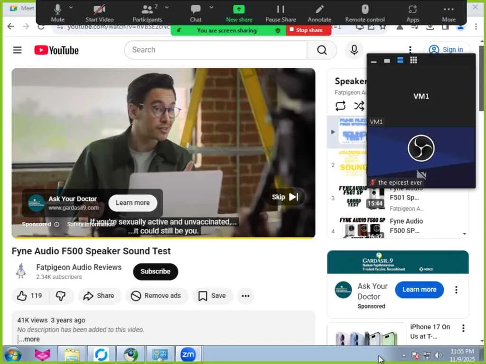The image size is (486, 364).
Task: Open the Gardasil 9 banner image
Action: point(398,262)
